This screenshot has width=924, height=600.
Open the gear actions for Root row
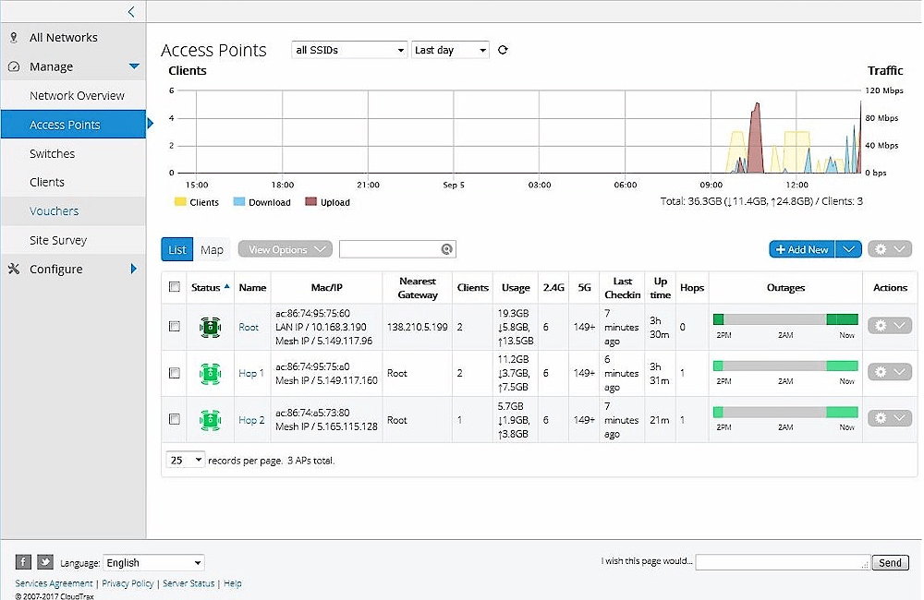coord(889,326)
